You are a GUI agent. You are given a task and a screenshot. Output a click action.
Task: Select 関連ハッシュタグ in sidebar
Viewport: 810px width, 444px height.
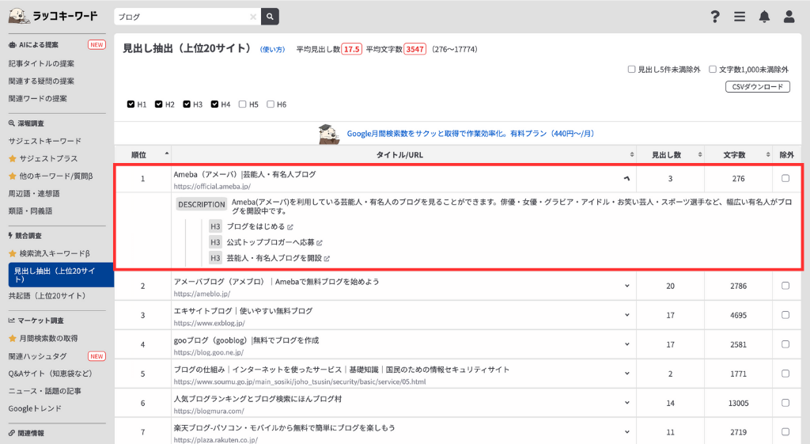[38, 357]
